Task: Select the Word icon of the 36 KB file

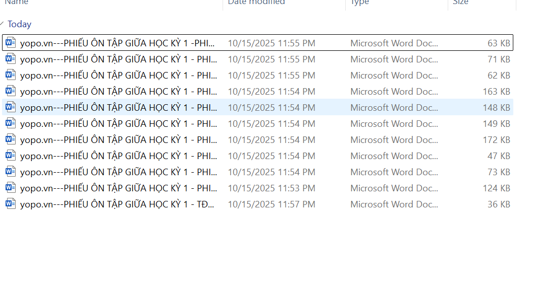Action: [x=11, y=204]
